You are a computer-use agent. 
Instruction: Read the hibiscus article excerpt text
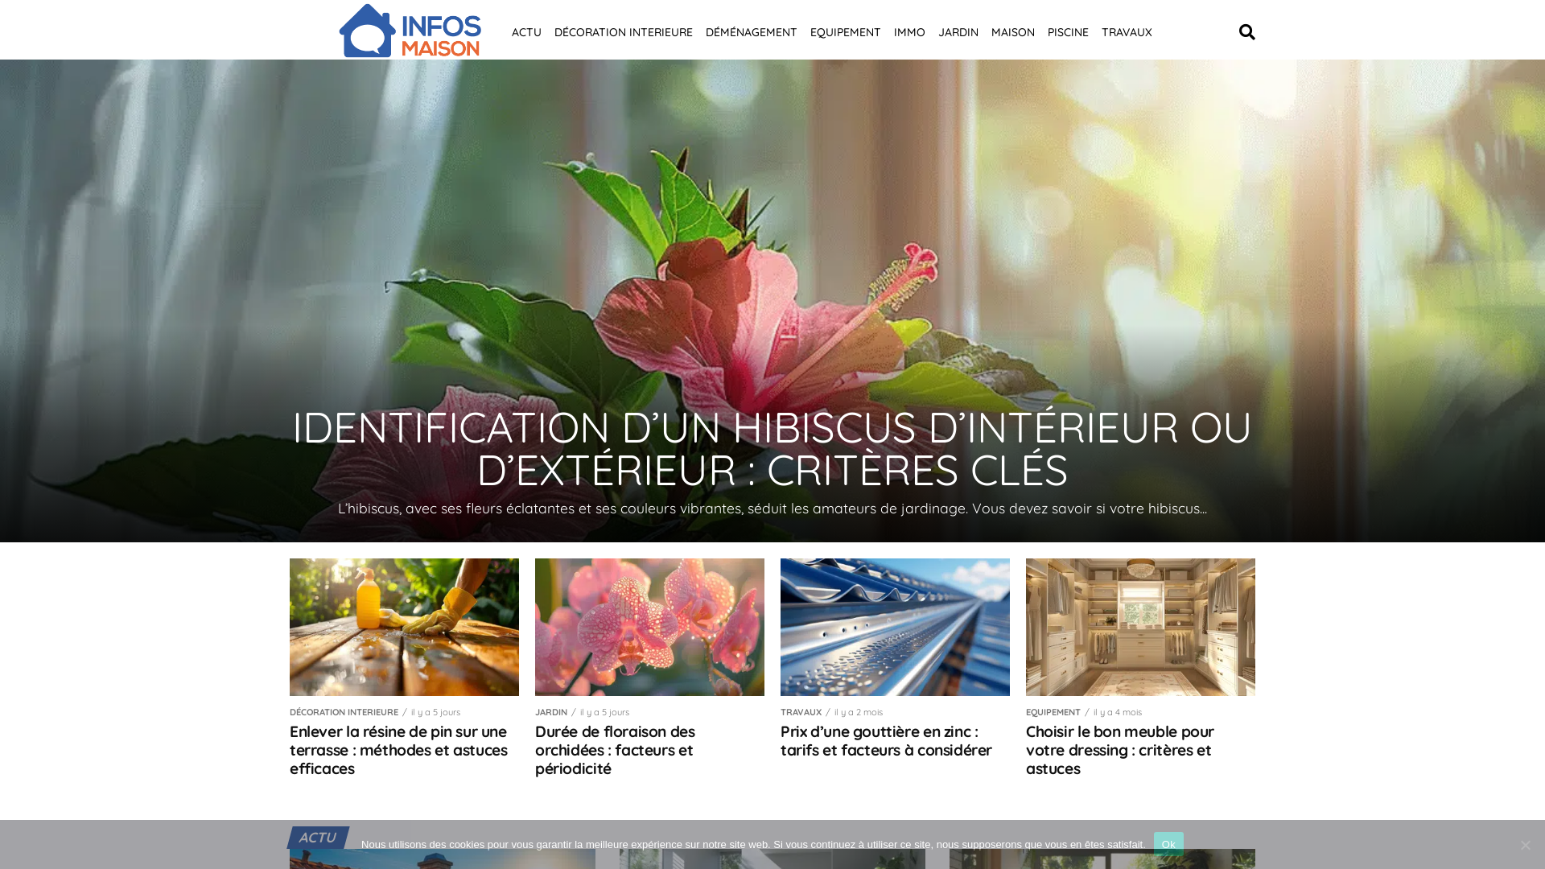pyautogui.click(x=772, y=509)
